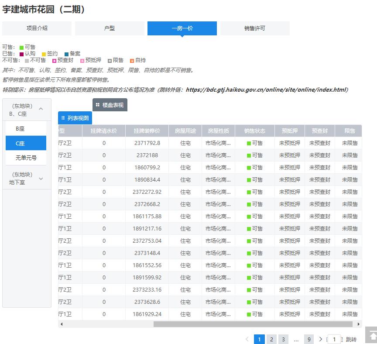This screenshot has width=377, height=344.
Task: Click the yellow 签约 legend swatch
Action: (x=44, y=54)
